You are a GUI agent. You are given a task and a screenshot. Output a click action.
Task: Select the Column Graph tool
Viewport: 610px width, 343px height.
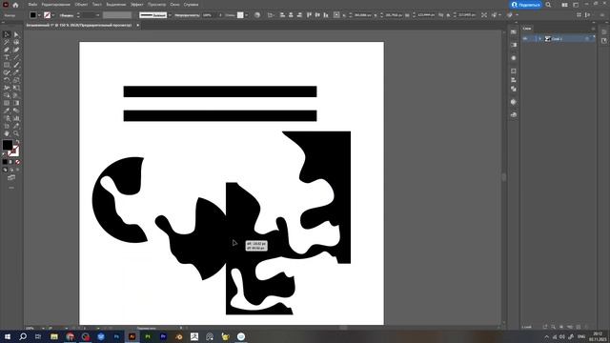(x=16, y=118)
